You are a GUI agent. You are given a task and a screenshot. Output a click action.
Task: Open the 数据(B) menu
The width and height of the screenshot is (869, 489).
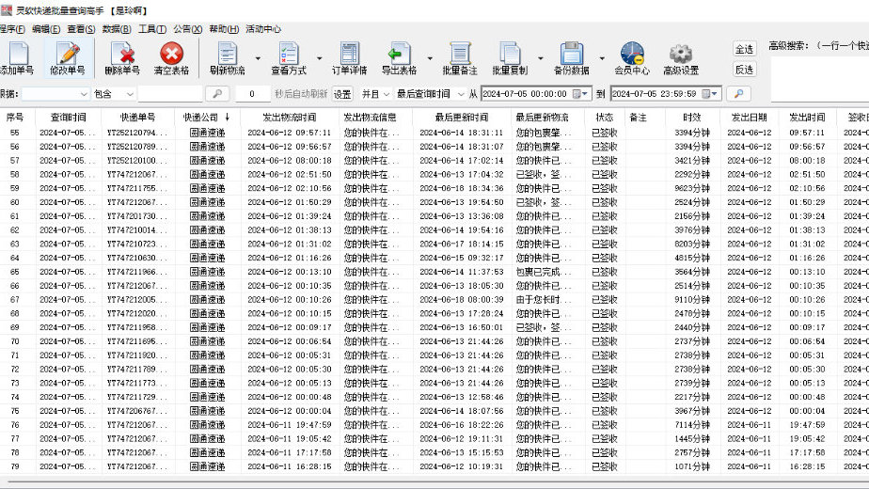[x=117, y=29]
